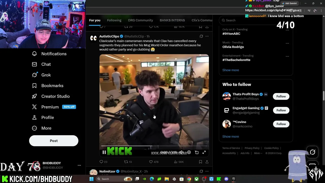Screen dimensions: 325x183
Task: Click Grok explain icon on AutisticClips post
Action: pos(201,36)
